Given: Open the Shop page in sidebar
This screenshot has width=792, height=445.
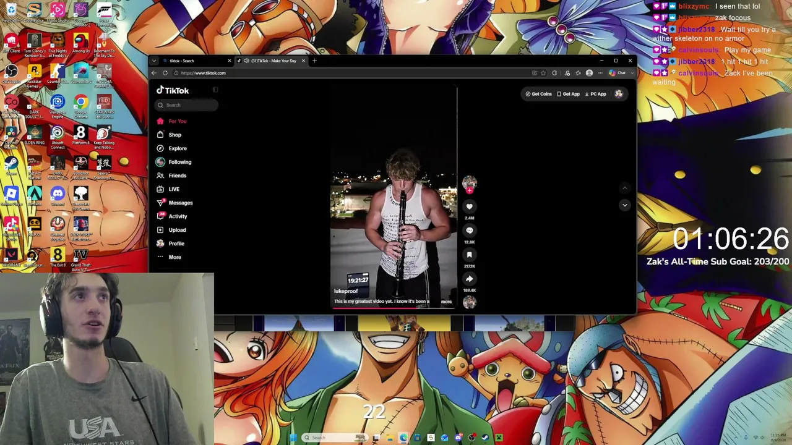Looking at the screenshot, I should click(170, 135).
